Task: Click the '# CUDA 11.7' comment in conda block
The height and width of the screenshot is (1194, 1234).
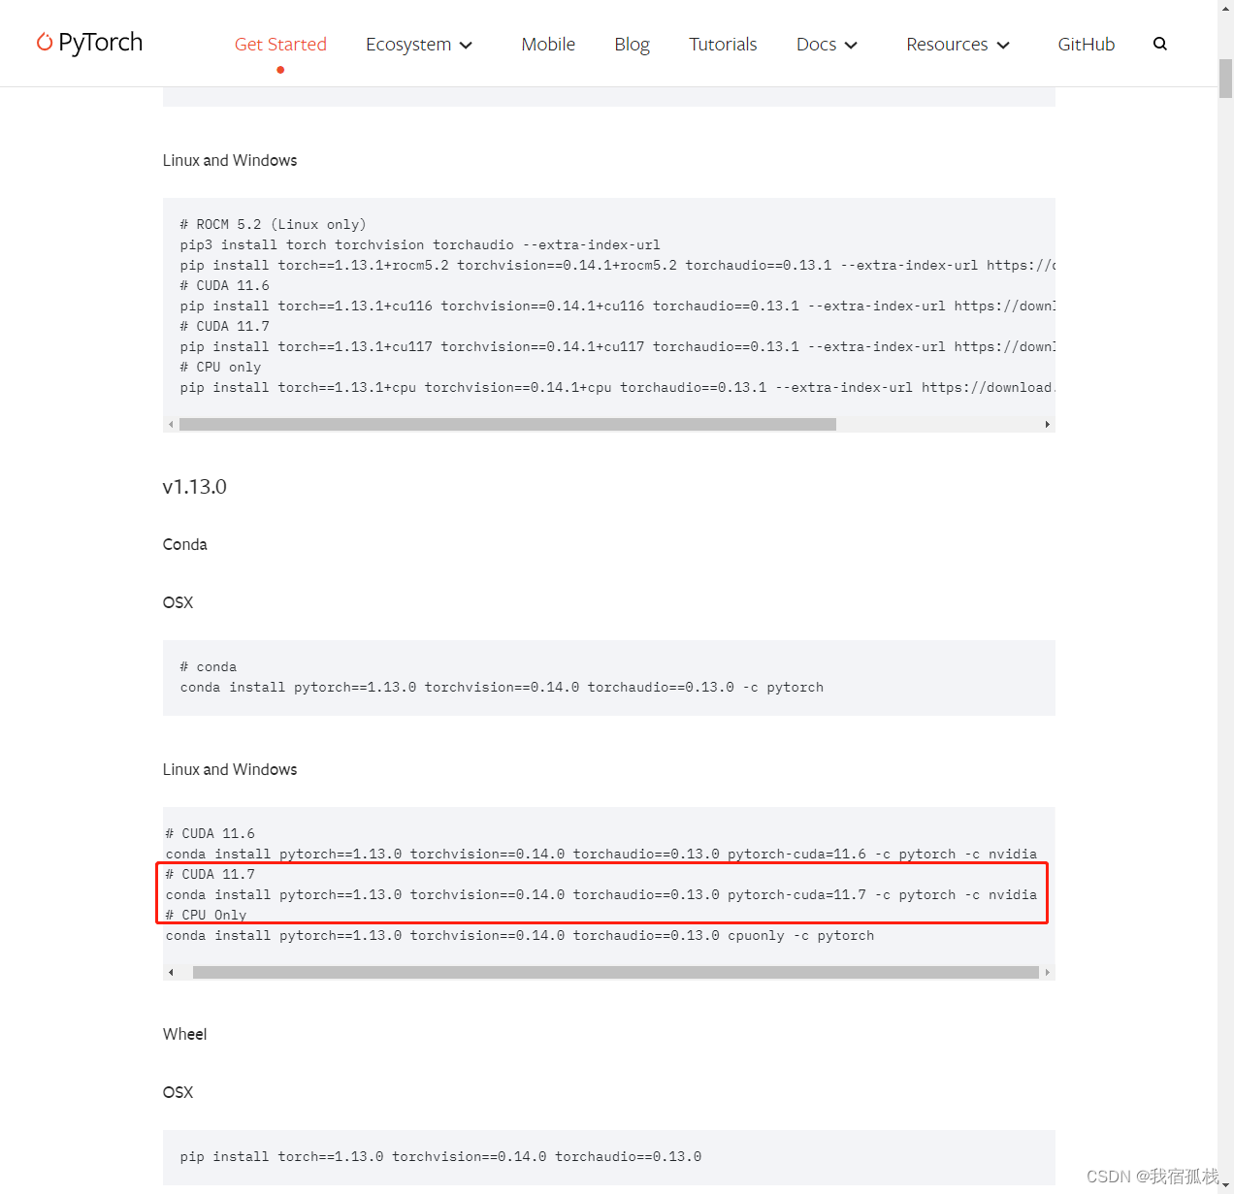Action: coord(210,874)
